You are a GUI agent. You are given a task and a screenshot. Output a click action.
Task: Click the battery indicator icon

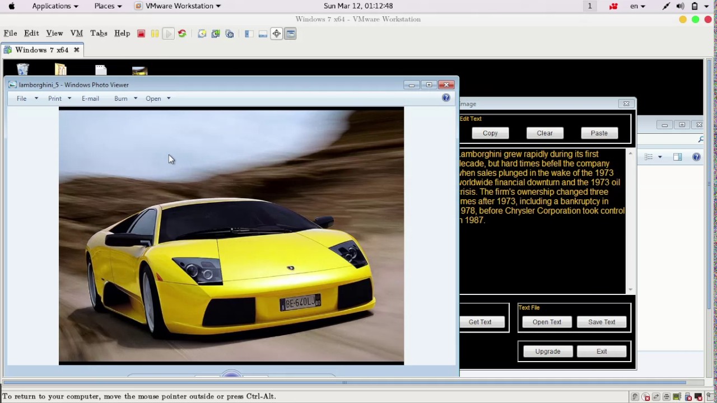point(695,6)
